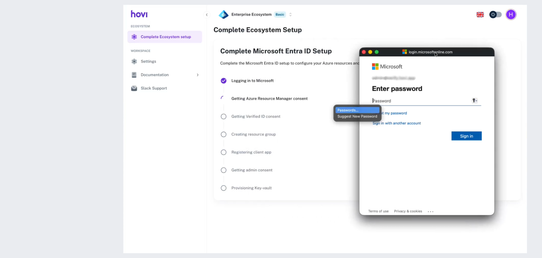
Task: Click the Enterprise Ecosystem diamond icon
Action: pos(223,14)
